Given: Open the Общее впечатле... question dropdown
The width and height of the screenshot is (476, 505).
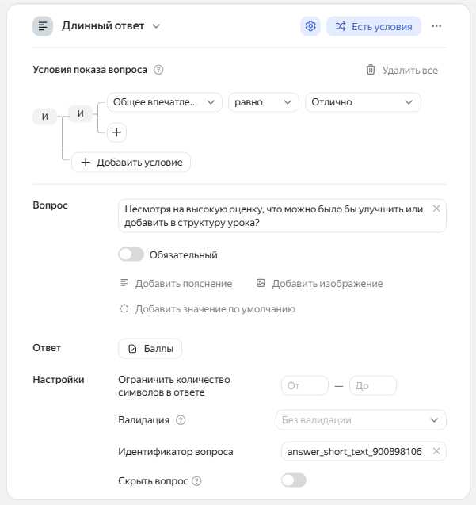Looking at the screenshot, I should [165, 102].
